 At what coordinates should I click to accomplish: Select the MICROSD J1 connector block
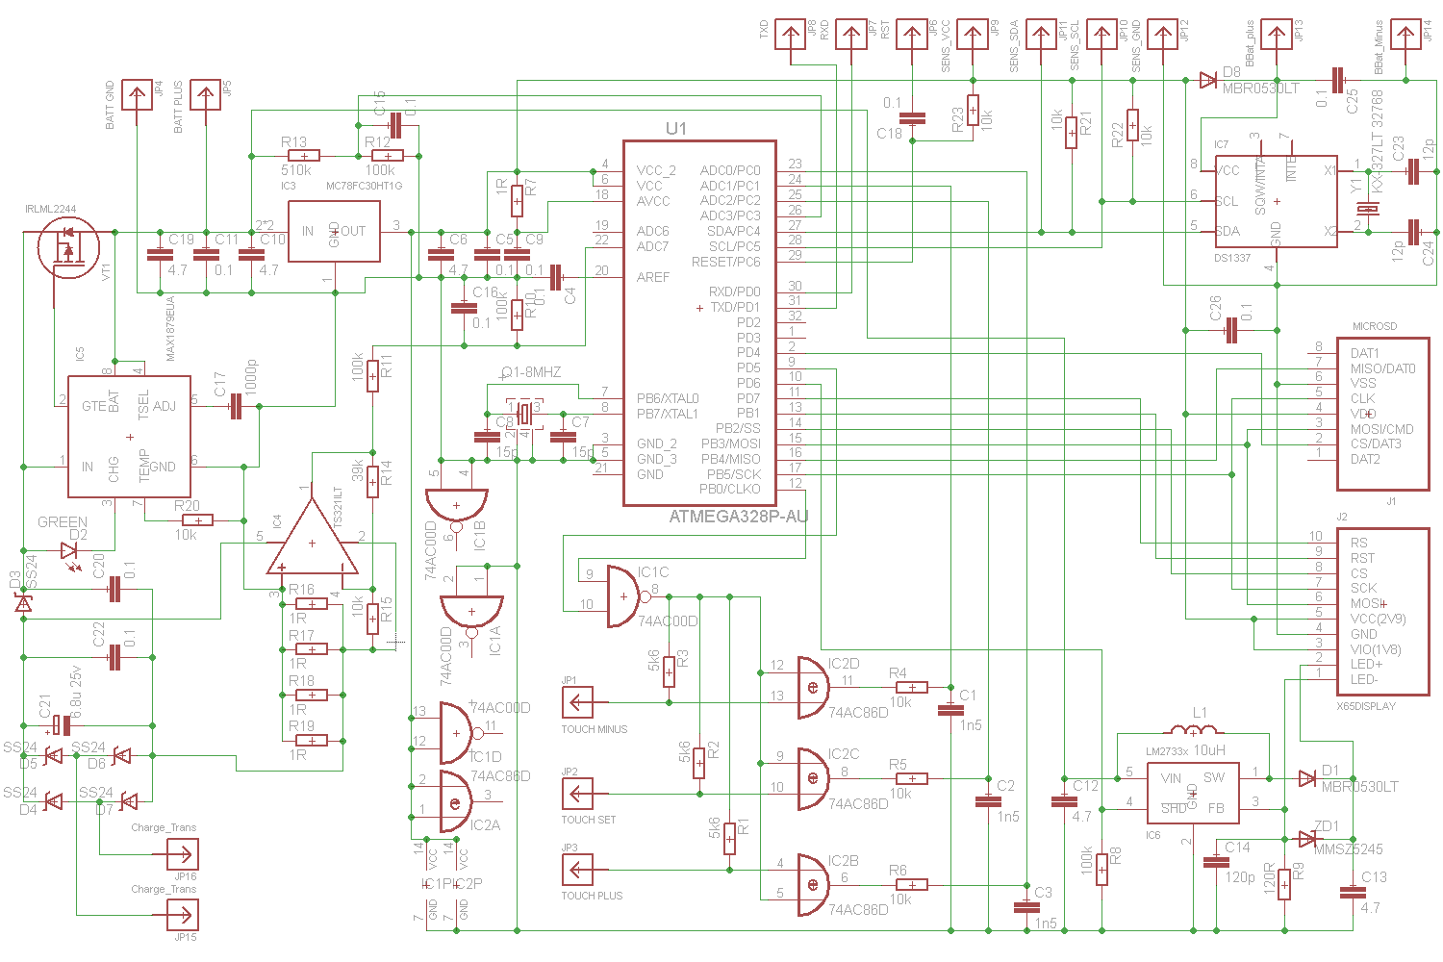click(1382, 414)
